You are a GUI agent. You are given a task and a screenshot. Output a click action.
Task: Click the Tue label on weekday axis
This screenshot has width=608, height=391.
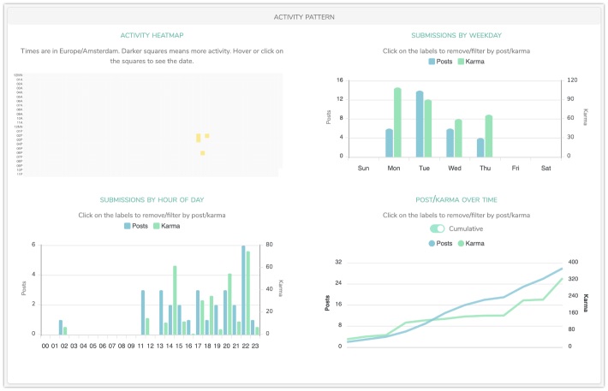tap(424, 169)
